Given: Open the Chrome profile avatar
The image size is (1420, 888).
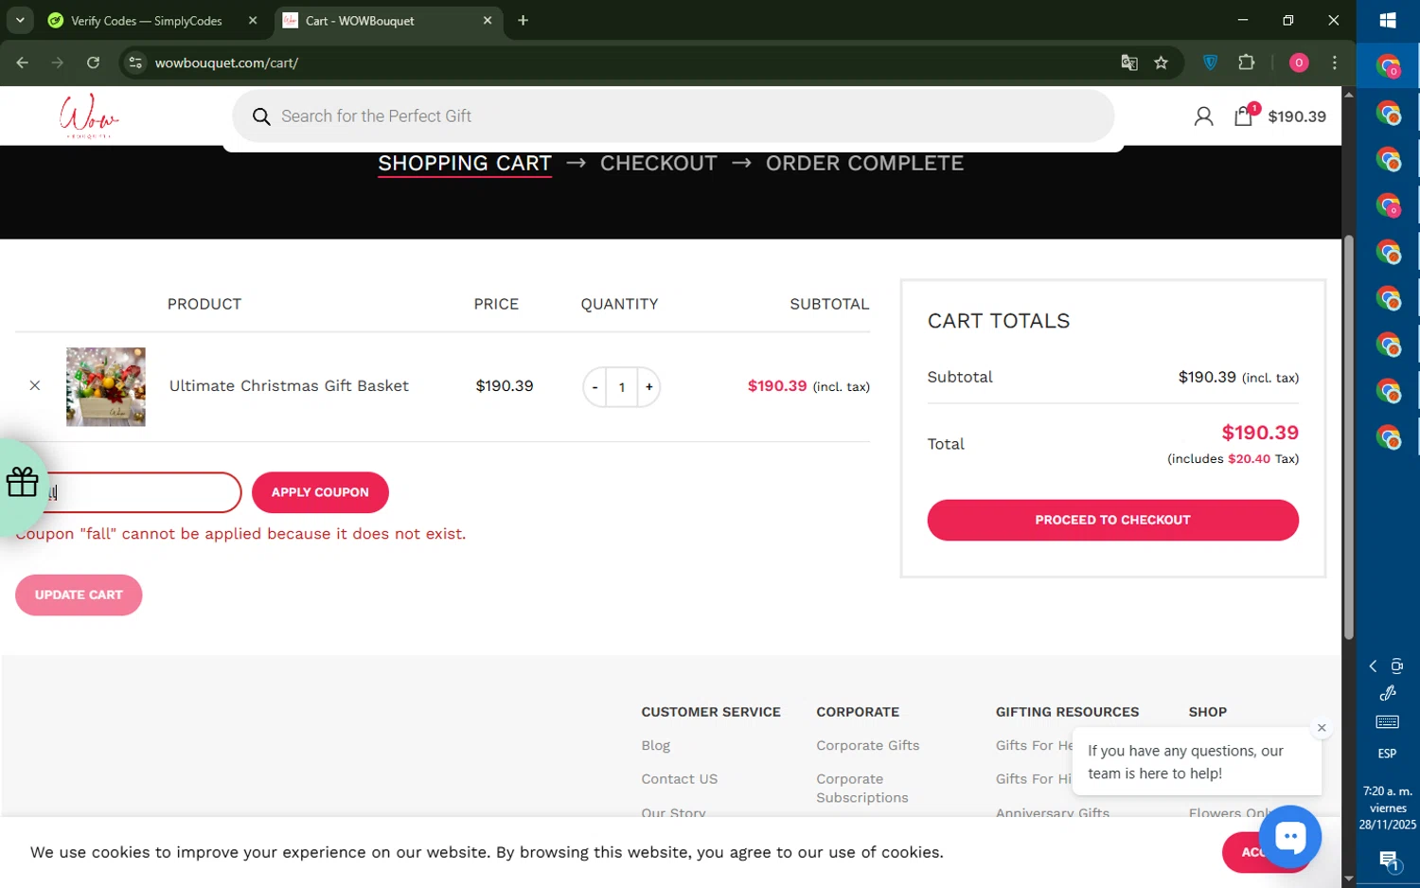Looking at the screenshot, I should coord(1299,62).
